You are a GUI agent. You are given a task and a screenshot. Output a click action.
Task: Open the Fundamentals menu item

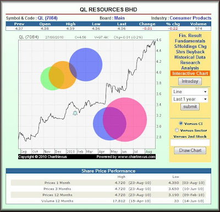tap(190, 41)
